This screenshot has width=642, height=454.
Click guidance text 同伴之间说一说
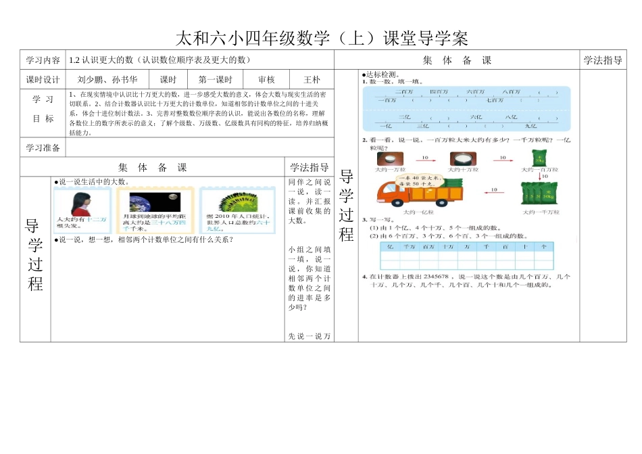309,201
